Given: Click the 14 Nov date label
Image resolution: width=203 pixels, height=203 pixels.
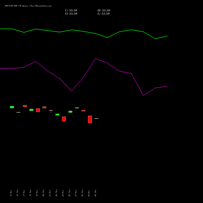Looking at the screenshot, I should pos(17,193).
